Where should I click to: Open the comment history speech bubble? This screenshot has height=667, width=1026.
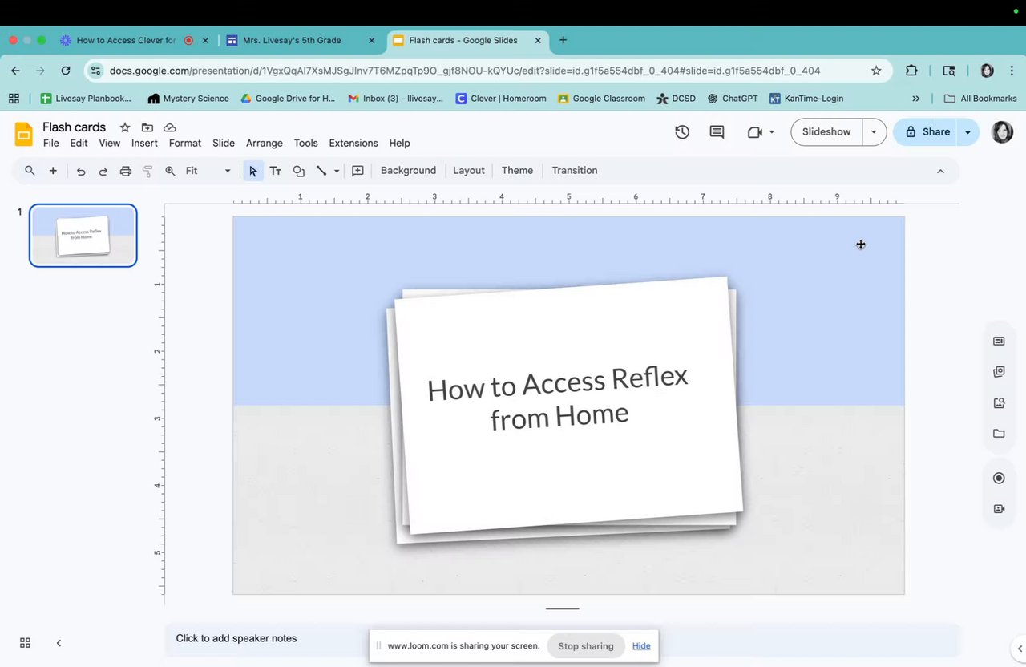click(717, 132)
